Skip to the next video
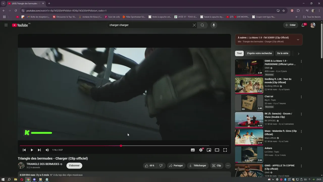Screen dimensions: 323x182 (x=39, y=150)
